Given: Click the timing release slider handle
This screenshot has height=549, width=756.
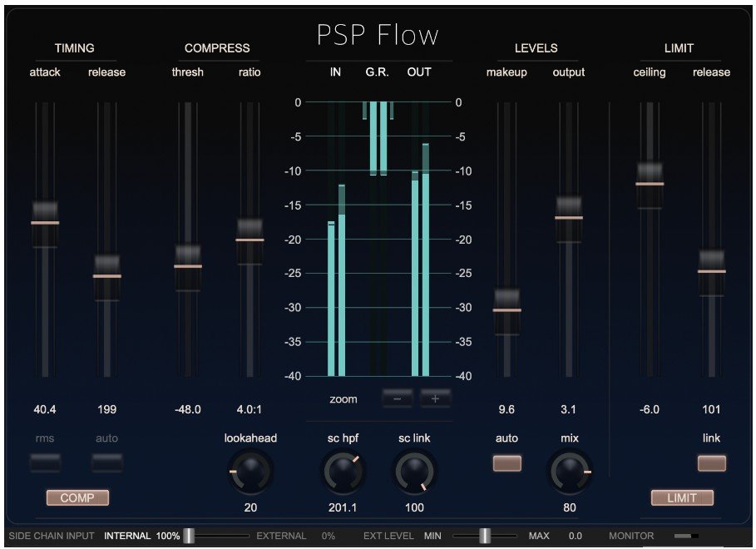Looking at the screenshot, I should point(107,277).
